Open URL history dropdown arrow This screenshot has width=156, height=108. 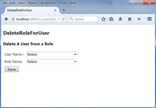point(59,19)
